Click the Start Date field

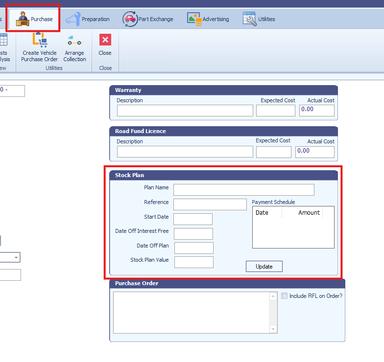coord(193,219)
